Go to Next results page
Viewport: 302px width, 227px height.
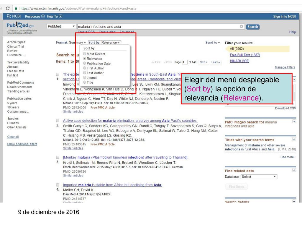203,62
